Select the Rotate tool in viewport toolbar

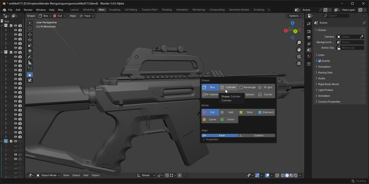click(x=30, y=40)
